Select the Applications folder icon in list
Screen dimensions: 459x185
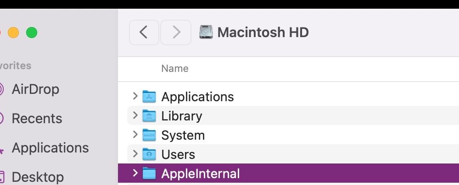tap(149, 97)
